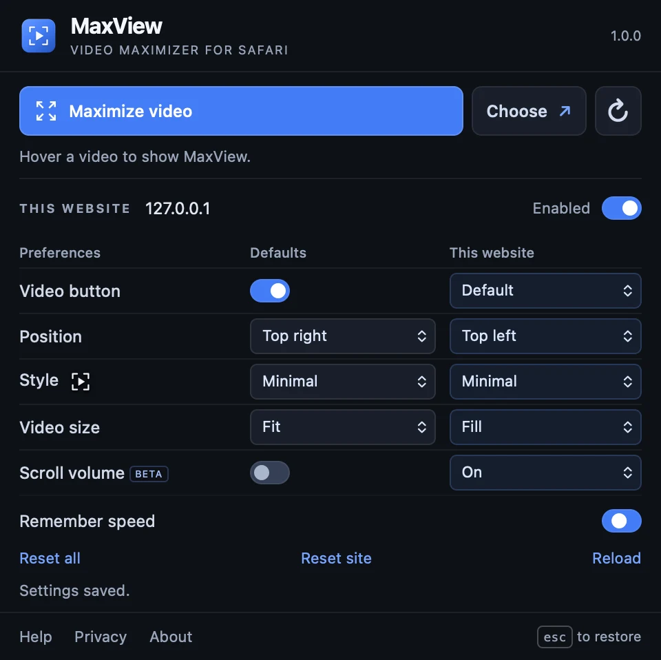Viewport: 661px width, 660px height.
Task: Click the Defaults column header
Action: 277,253
